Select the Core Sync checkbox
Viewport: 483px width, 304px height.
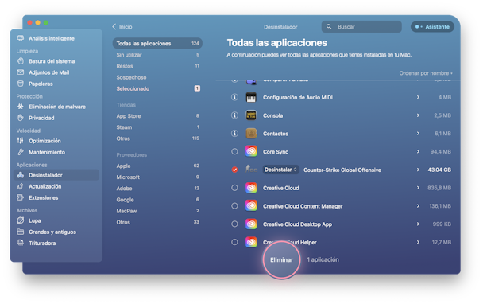tap(234, 151)
